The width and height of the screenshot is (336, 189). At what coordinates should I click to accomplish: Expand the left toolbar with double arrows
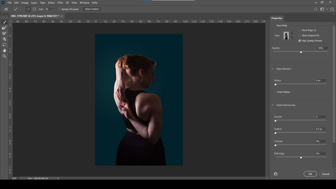pyautogui.click(x=2, y=14)
